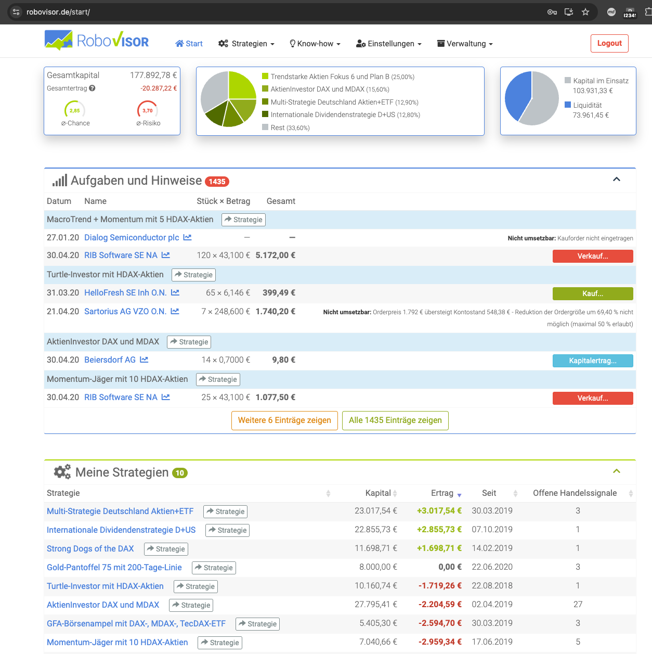Click the Logout button
The image size is (652, 654).
609,43
